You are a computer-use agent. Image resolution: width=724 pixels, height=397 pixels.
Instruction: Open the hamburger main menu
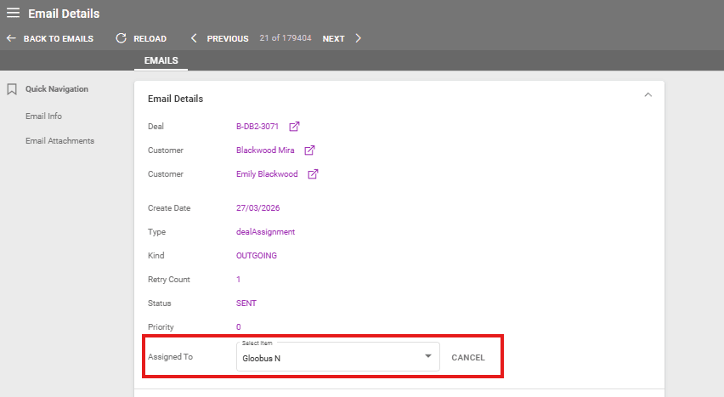(13, 13)
